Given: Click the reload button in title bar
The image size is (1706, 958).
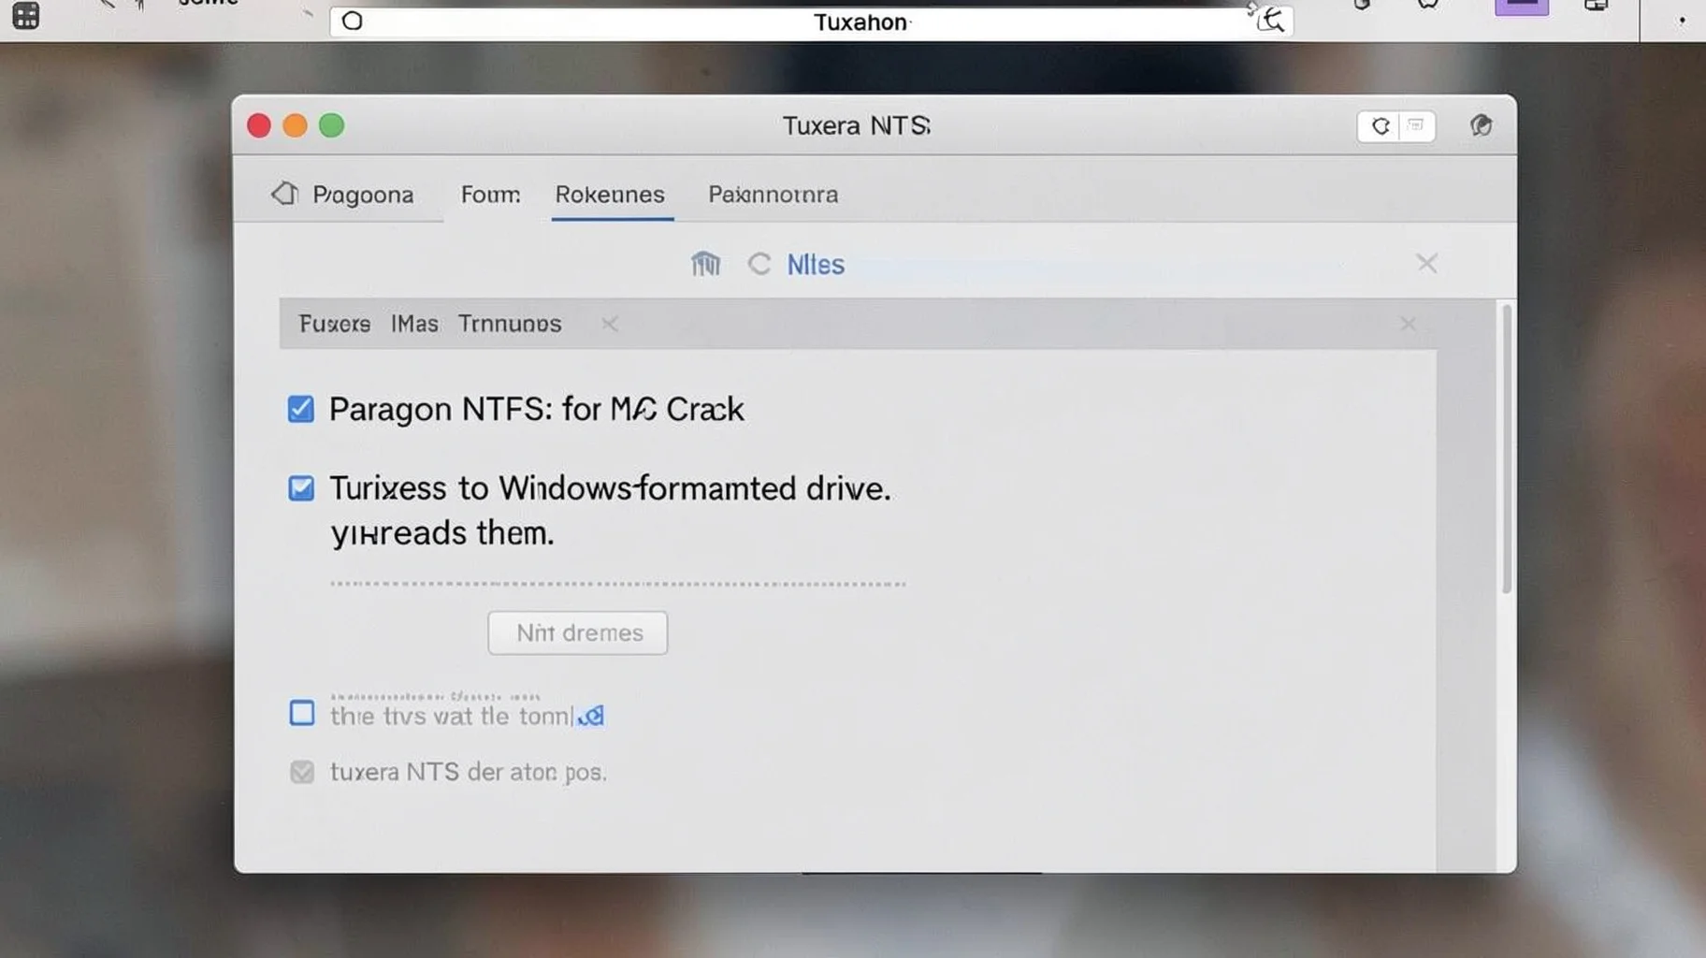Looking at the screenshot, I should tap(1380, 126).
